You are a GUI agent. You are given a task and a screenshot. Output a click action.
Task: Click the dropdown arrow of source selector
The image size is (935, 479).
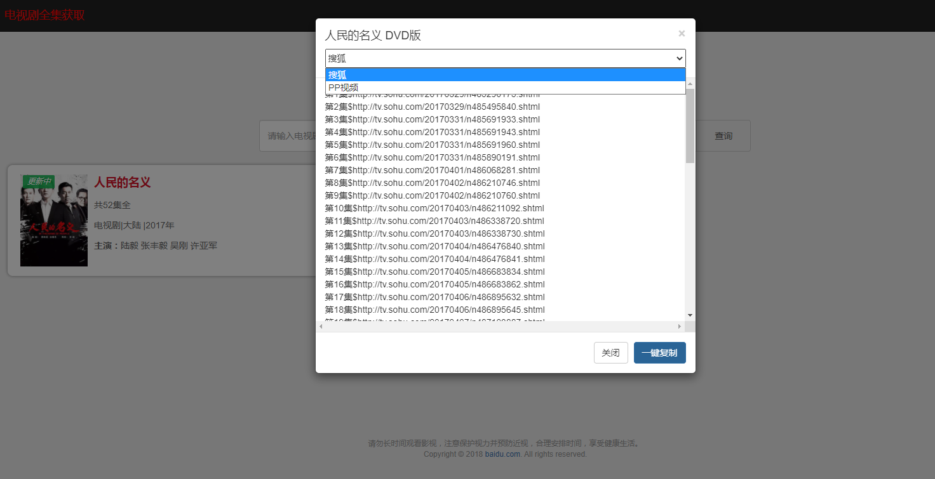pos(679,58)
